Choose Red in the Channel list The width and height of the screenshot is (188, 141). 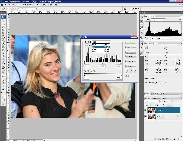pos(101,47)
